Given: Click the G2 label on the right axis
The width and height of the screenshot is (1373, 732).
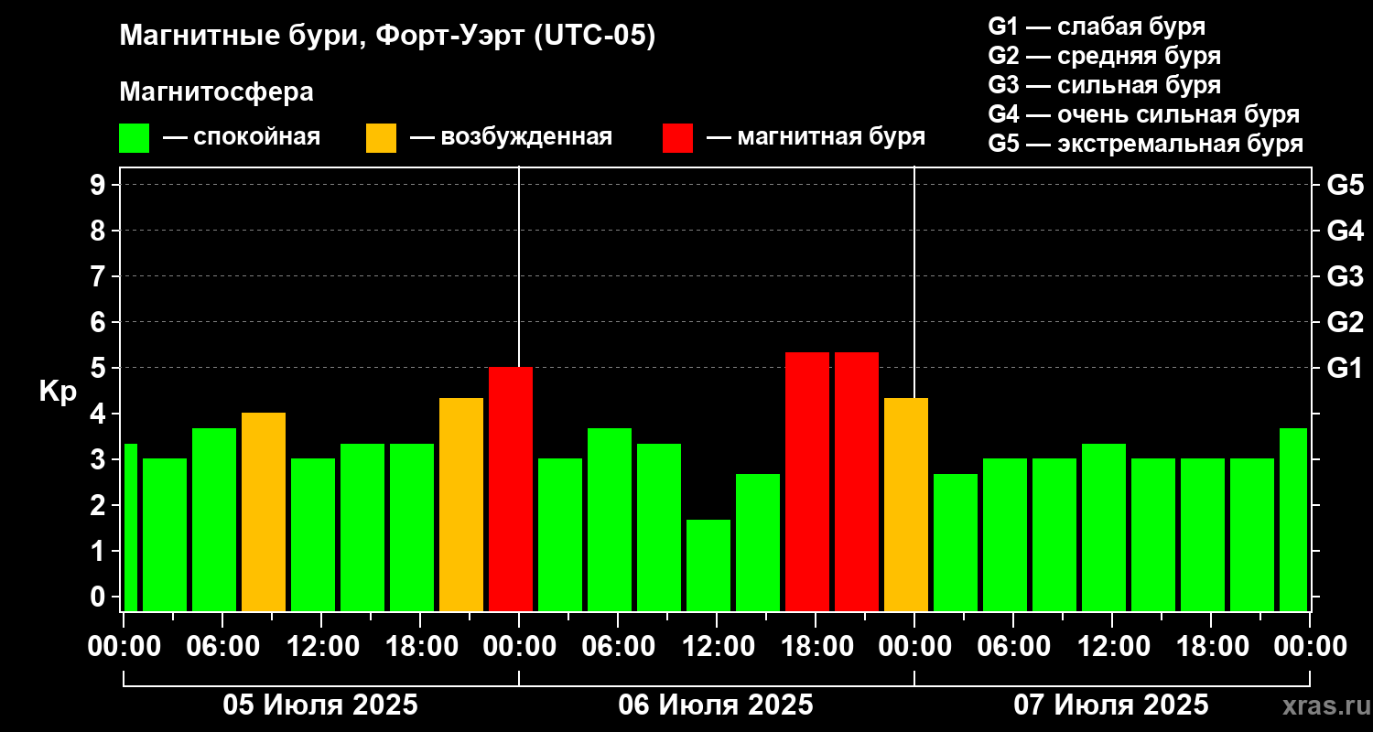Looking at the screenshot, I should tap(1345, 322).
